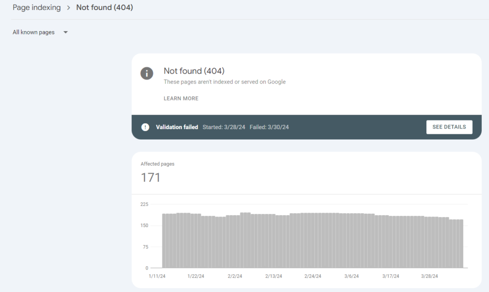Click the SEE DETAILS button

tap(449, 127)
